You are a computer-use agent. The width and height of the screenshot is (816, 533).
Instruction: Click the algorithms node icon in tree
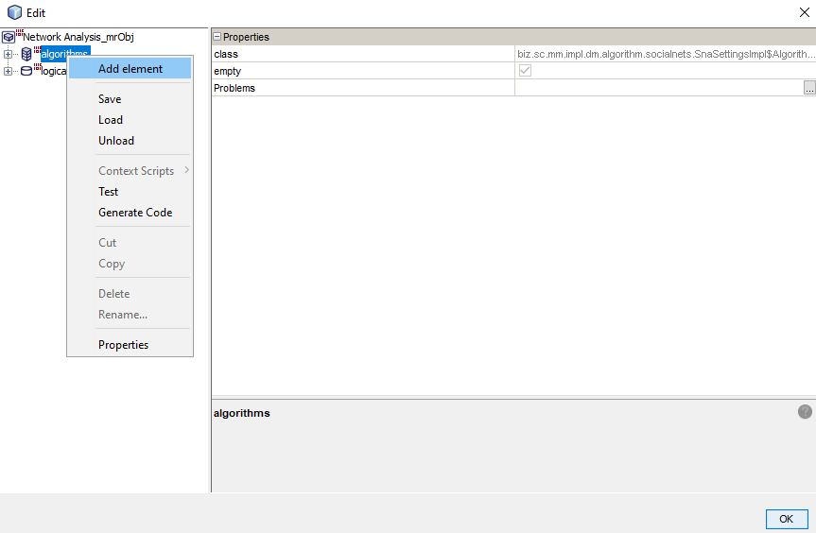point(26,54)
